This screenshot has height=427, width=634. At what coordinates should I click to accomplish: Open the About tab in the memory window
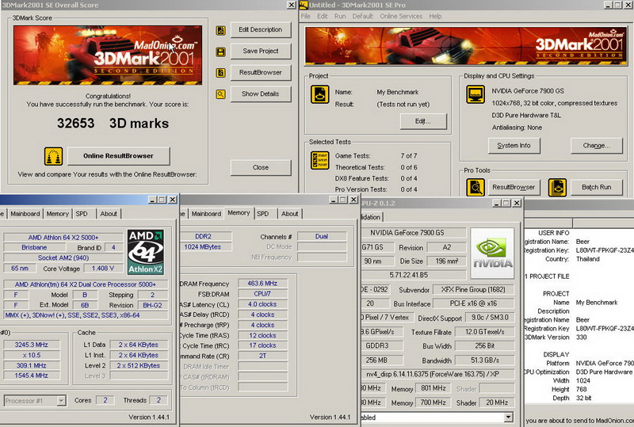coord(290,214)
